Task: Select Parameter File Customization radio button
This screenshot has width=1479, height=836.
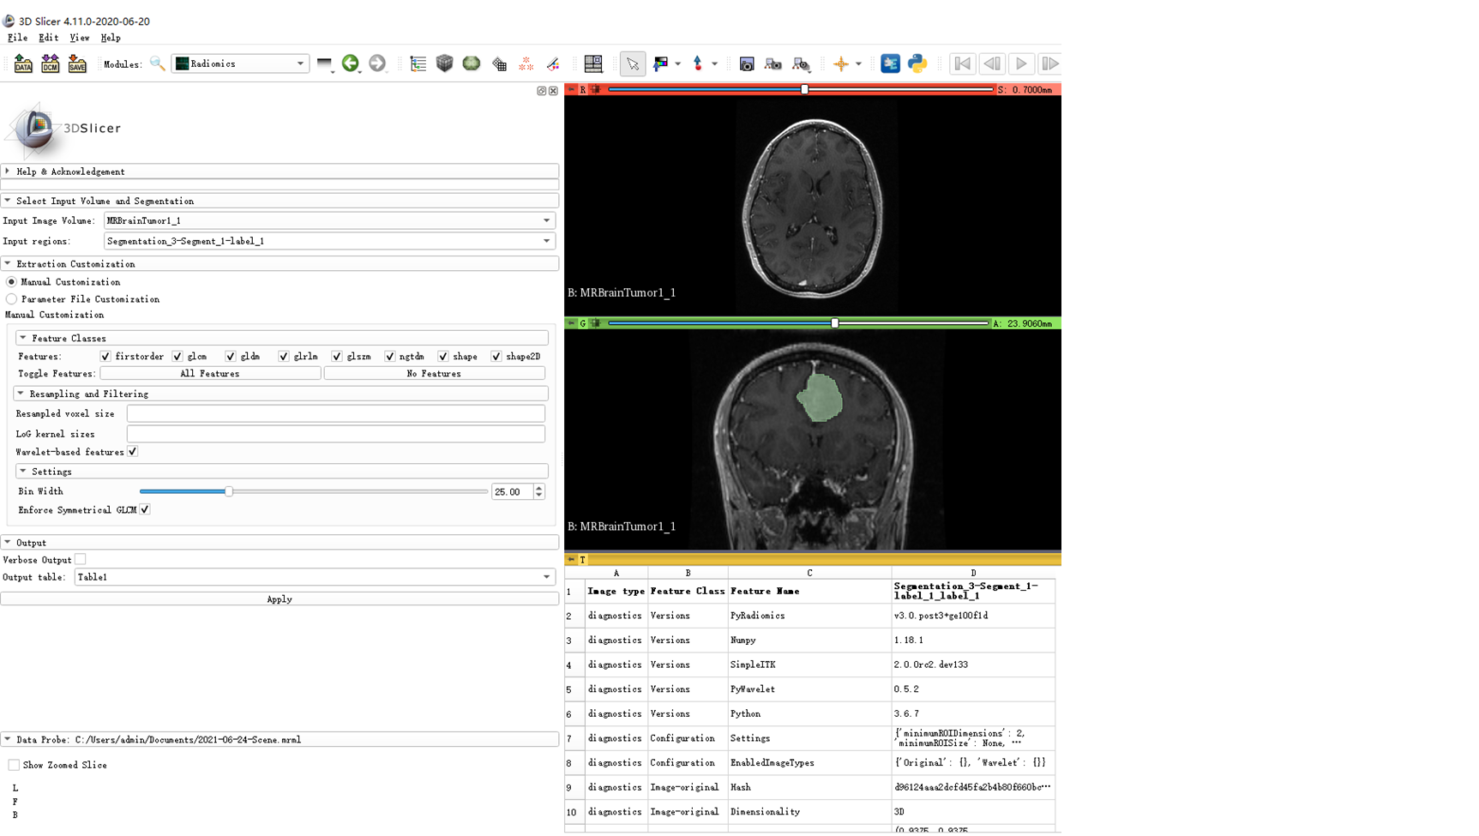Action: click(x=11, y=299)
